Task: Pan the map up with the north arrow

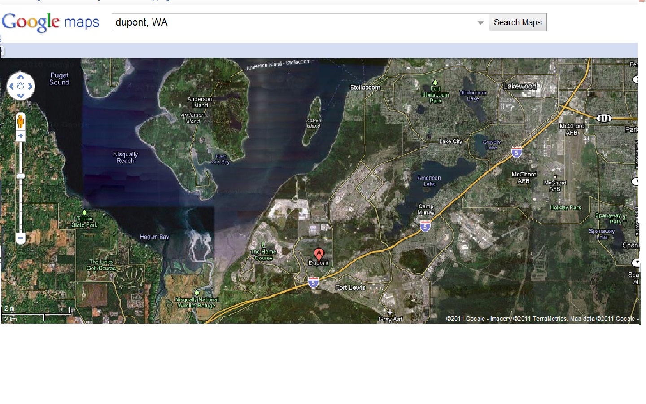Action: pos(21,77)
